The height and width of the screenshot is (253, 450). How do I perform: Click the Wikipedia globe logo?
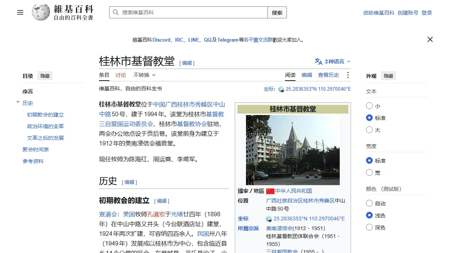pyautogui.click(x=40, y=12)
